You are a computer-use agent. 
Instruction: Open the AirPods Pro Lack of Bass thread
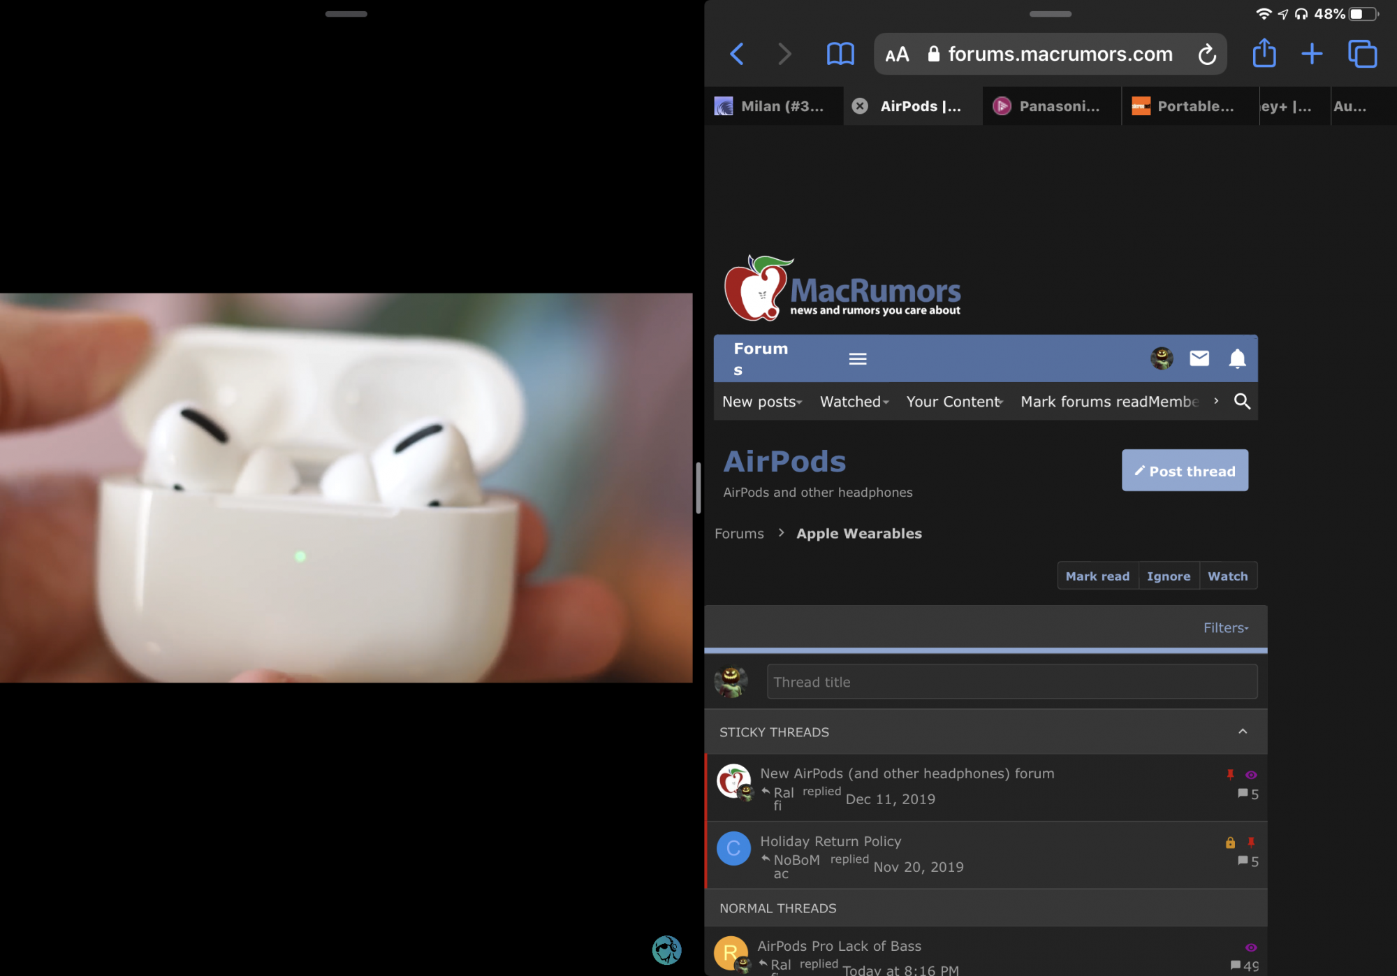[839, 946]
